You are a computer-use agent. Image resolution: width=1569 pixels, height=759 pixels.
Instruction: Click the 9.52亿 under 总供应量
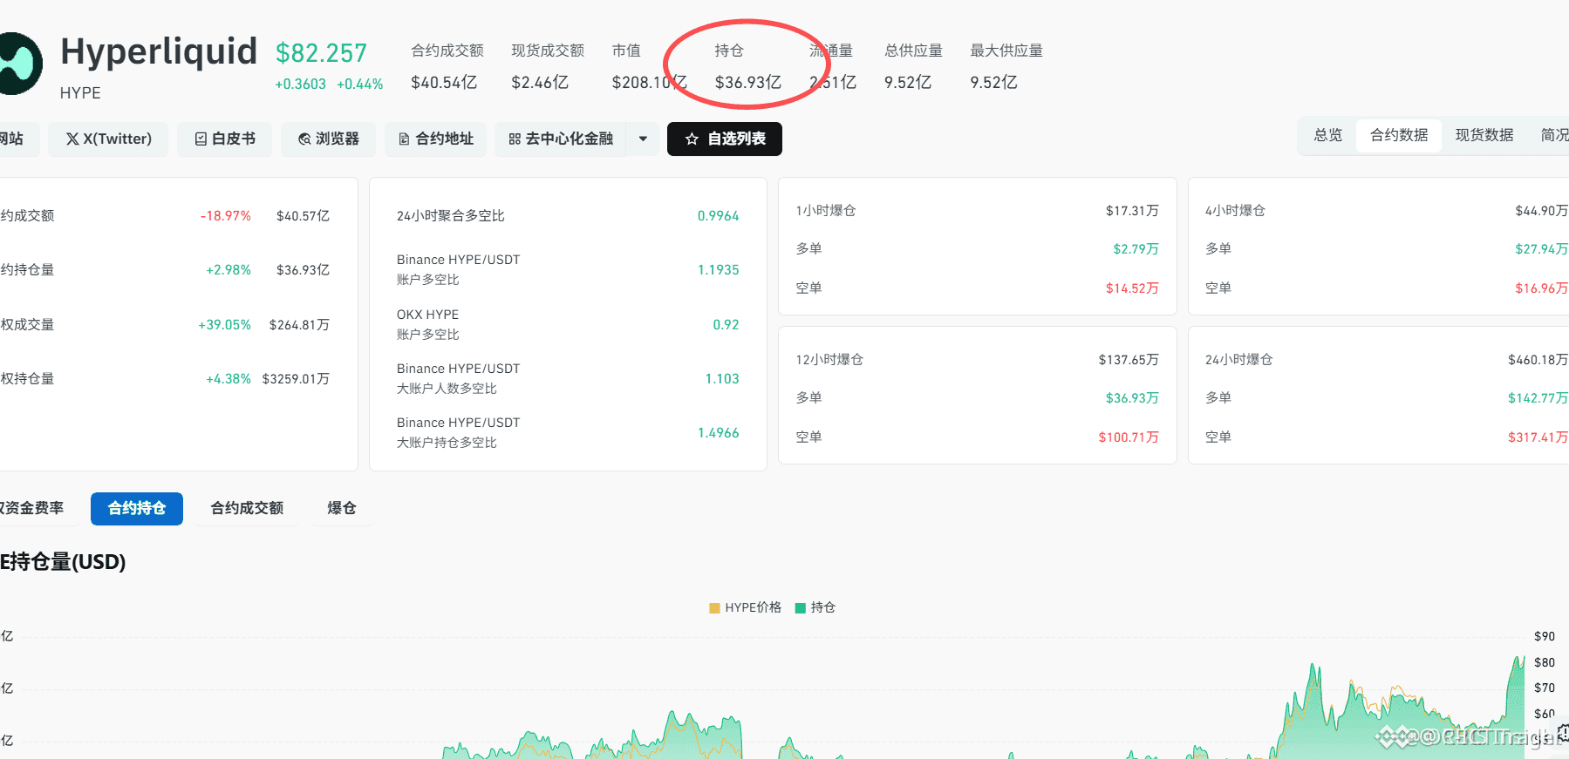[908, 83]
